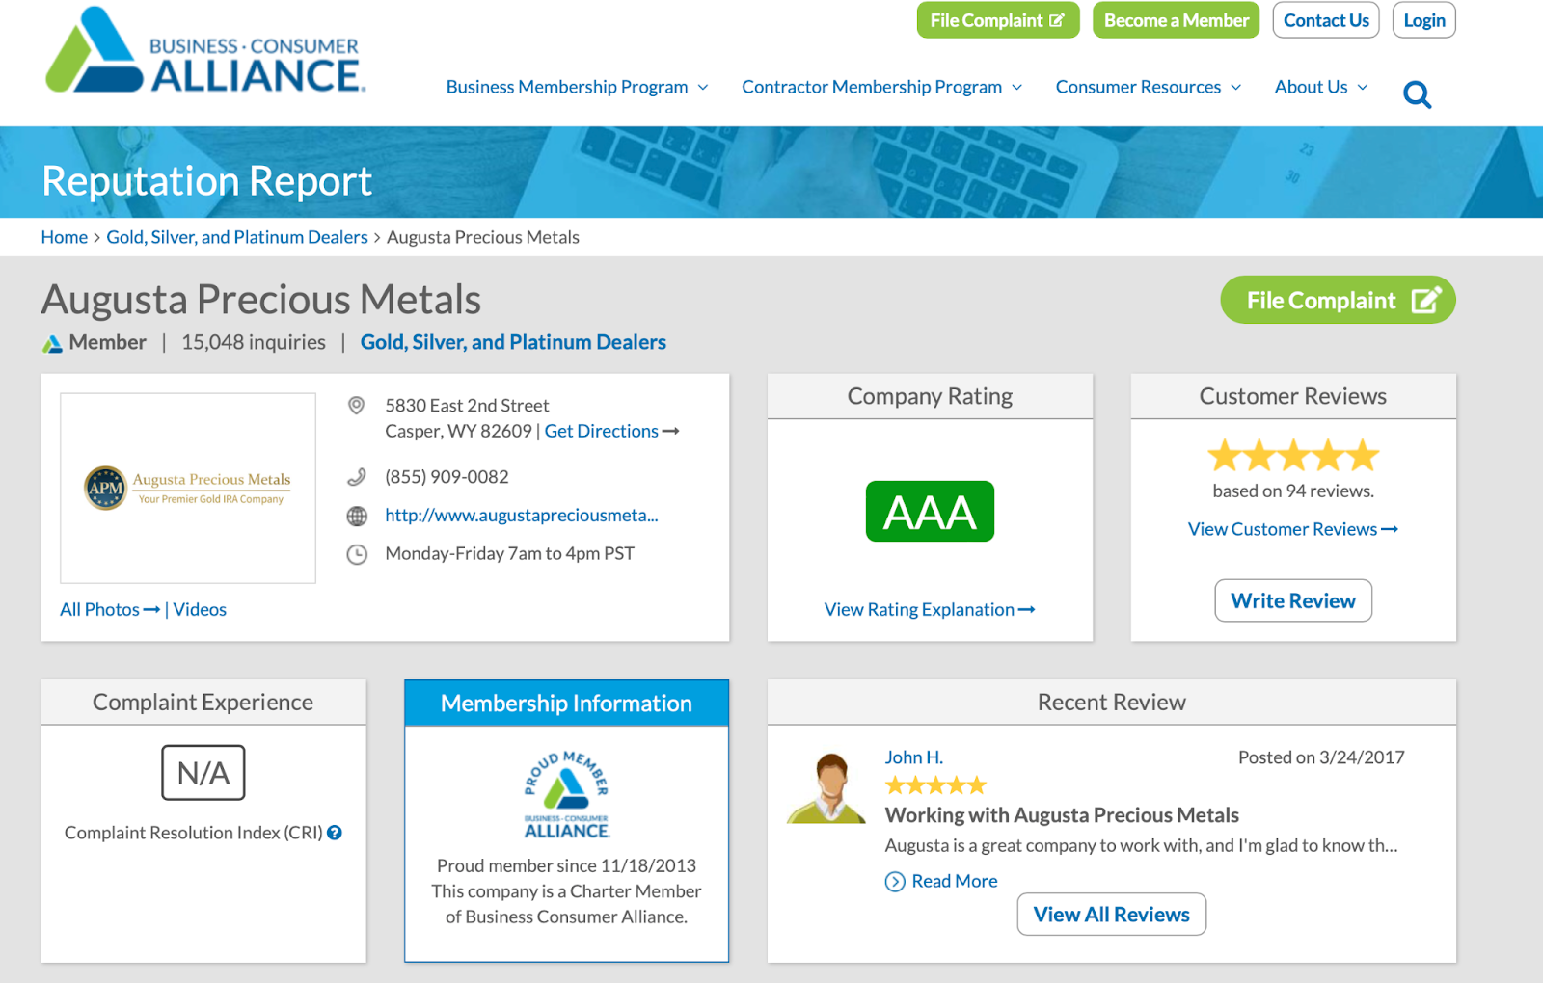Image resolution: width=1543 pixels, height=983 pixels.
Task: Click the location pin icon by the address
Action: pos(356,406)
